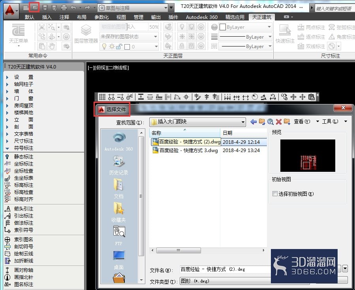This screenshot has height=290, width=355.
Task: Click the search the web icon in file dialog
Action: [270, 122]
